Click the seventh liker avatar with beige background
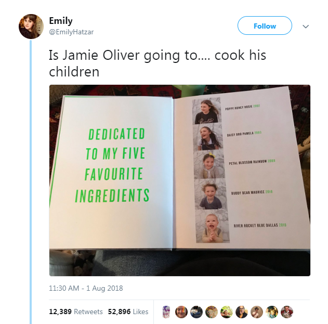Screen dimensions: 328x324 click(257, 312)
